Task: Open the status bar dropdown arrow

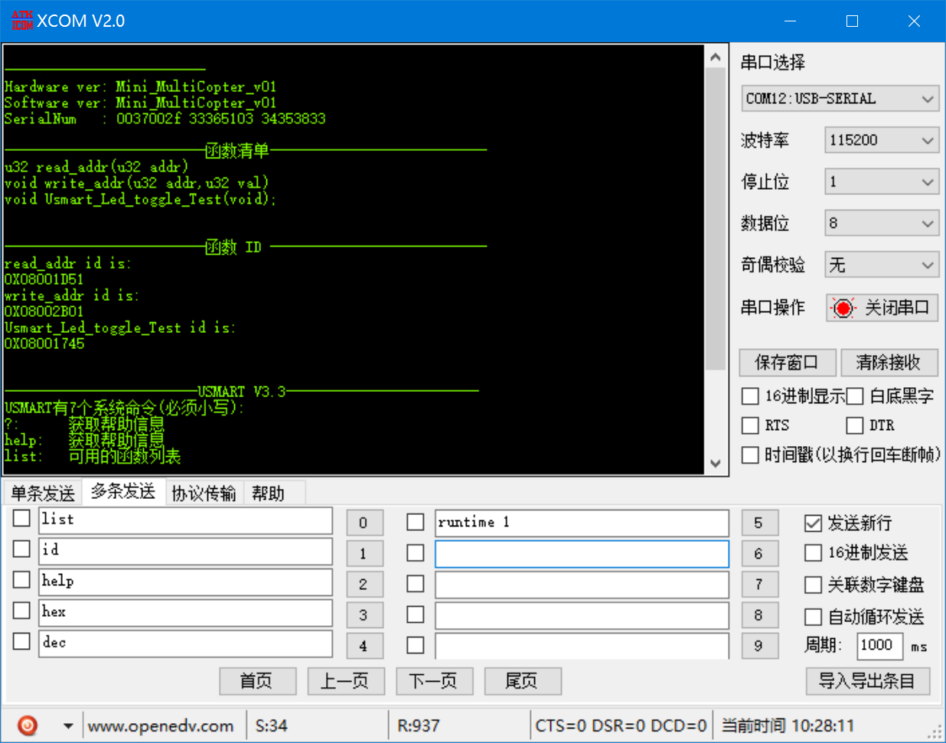Action: pos(68,725)
